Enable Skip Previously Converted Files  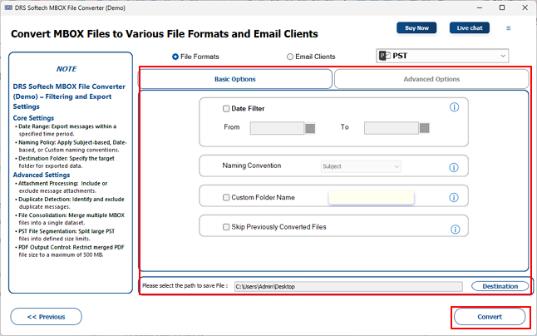[226, 227]
